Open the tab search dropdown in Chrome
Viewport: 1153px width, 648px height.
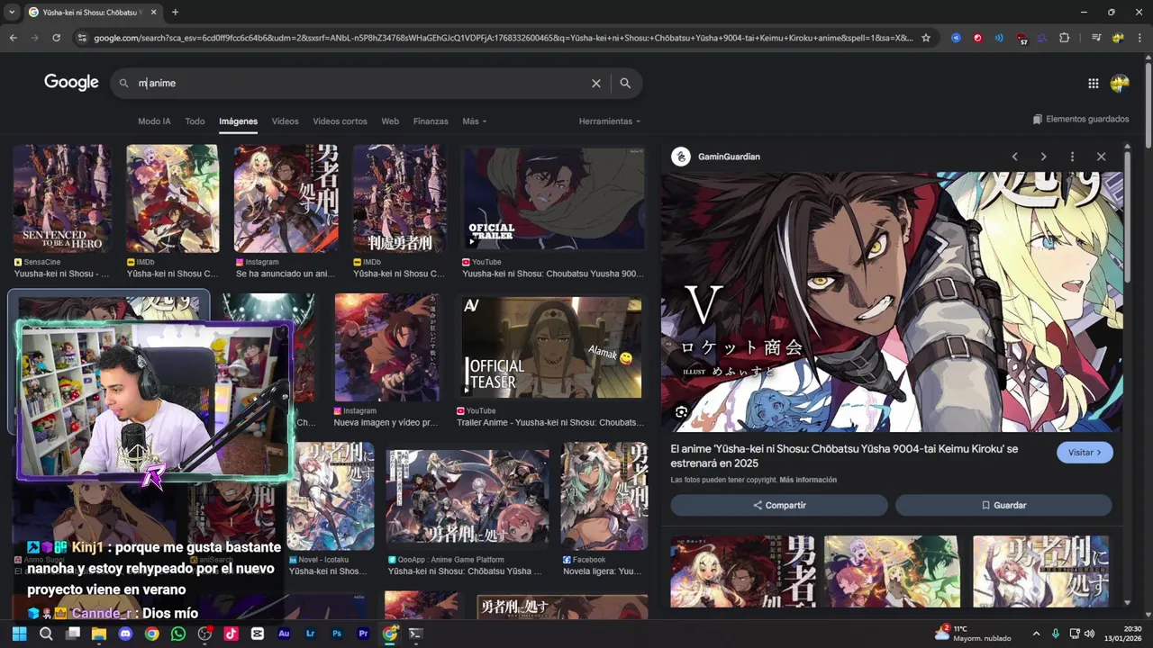(12, 12)
